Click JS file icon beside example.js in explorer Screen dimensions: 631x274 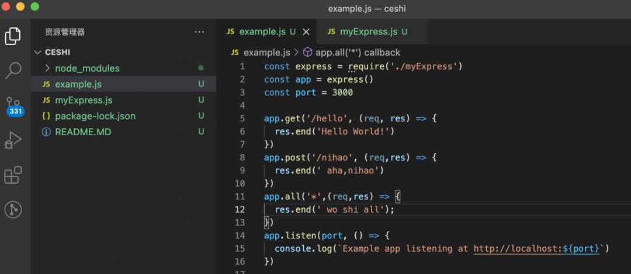(46, 84)
